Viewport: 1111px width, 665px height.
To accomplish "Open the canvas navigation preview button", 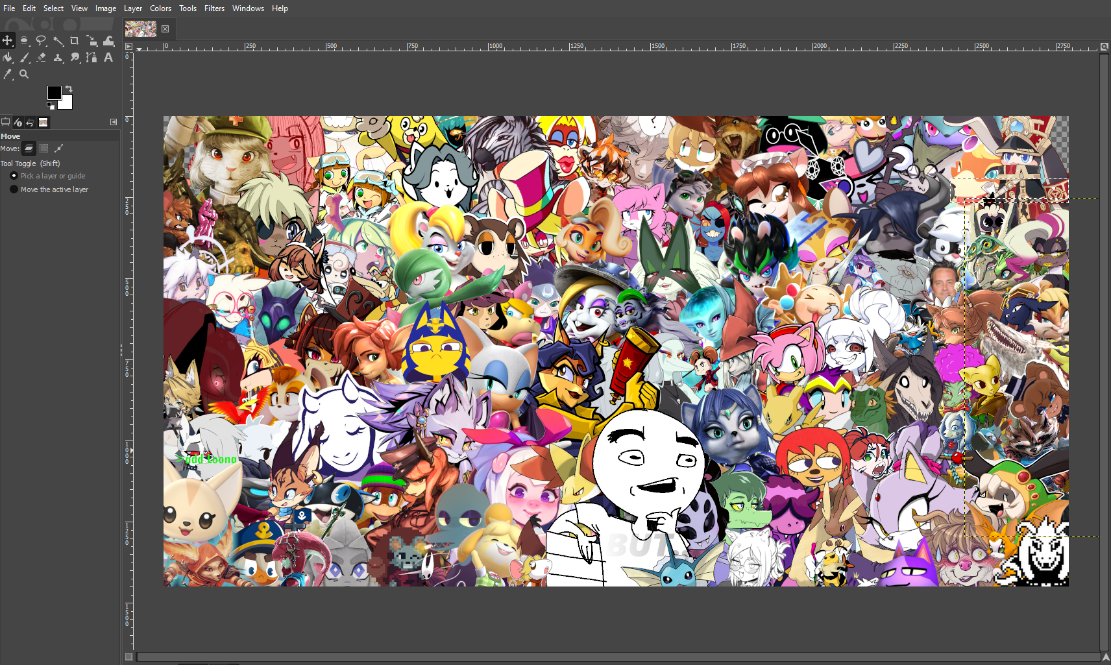I will coord(1106,657).
